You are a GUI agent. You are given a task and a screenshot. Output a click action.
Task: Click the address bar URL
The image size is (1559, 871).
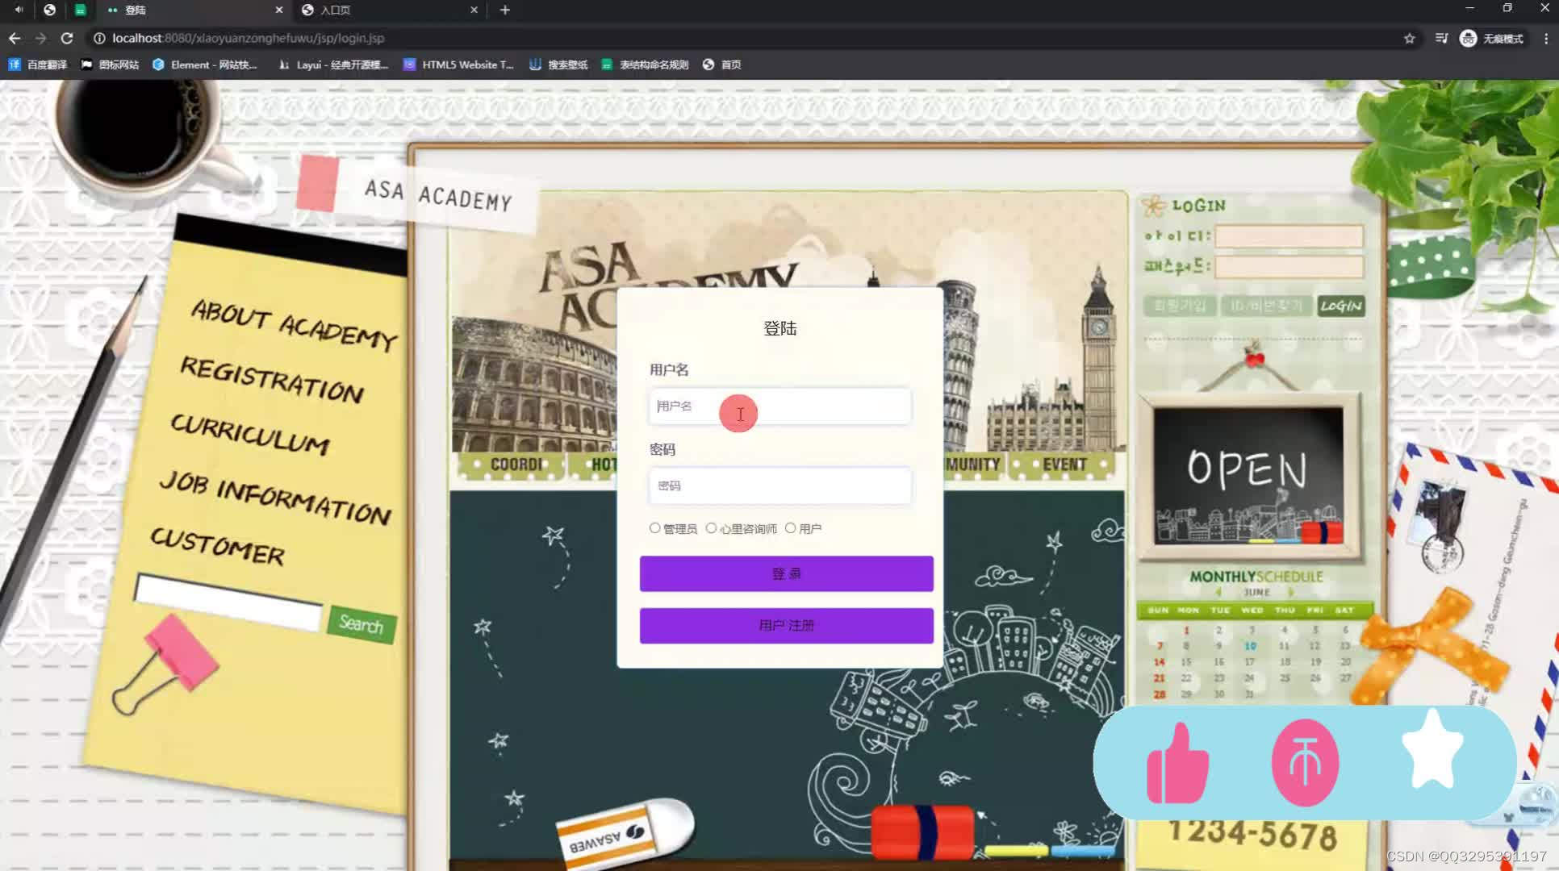(x=248, y=38)
